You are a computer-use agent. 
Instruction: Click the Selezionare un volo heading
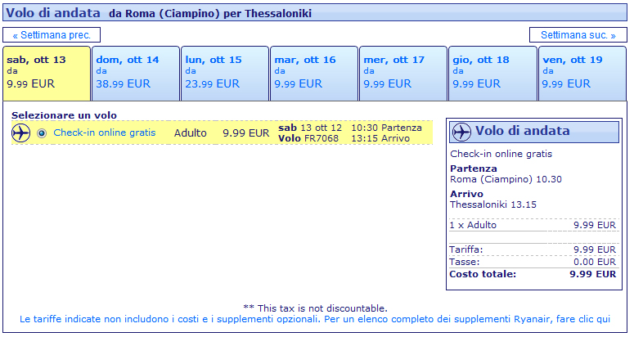pyautogui.click(x=64, y=115)
